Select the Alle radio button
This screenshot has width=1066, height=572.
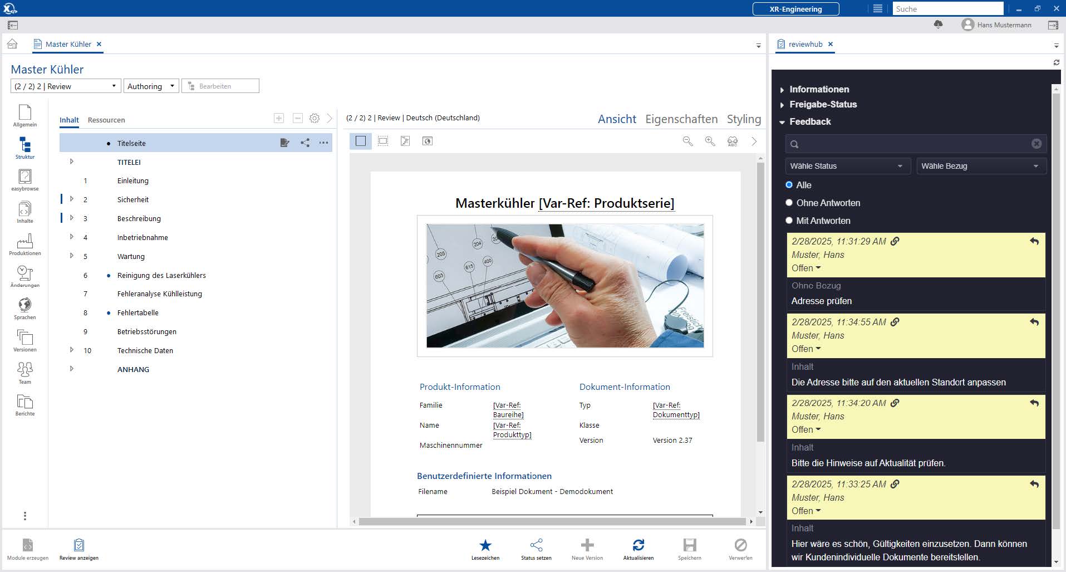(x=789, y=185)
